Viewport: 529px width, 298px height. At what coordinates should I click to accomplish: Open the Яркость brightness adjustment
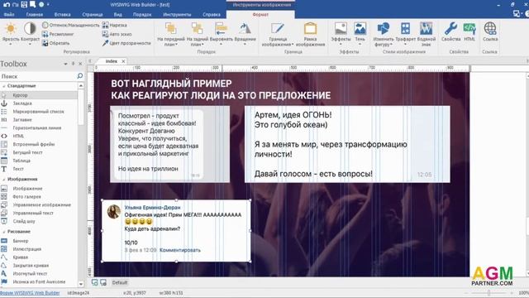[11, 34]
